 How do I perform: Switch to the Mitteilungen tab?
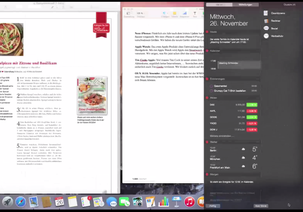(245, 5)
